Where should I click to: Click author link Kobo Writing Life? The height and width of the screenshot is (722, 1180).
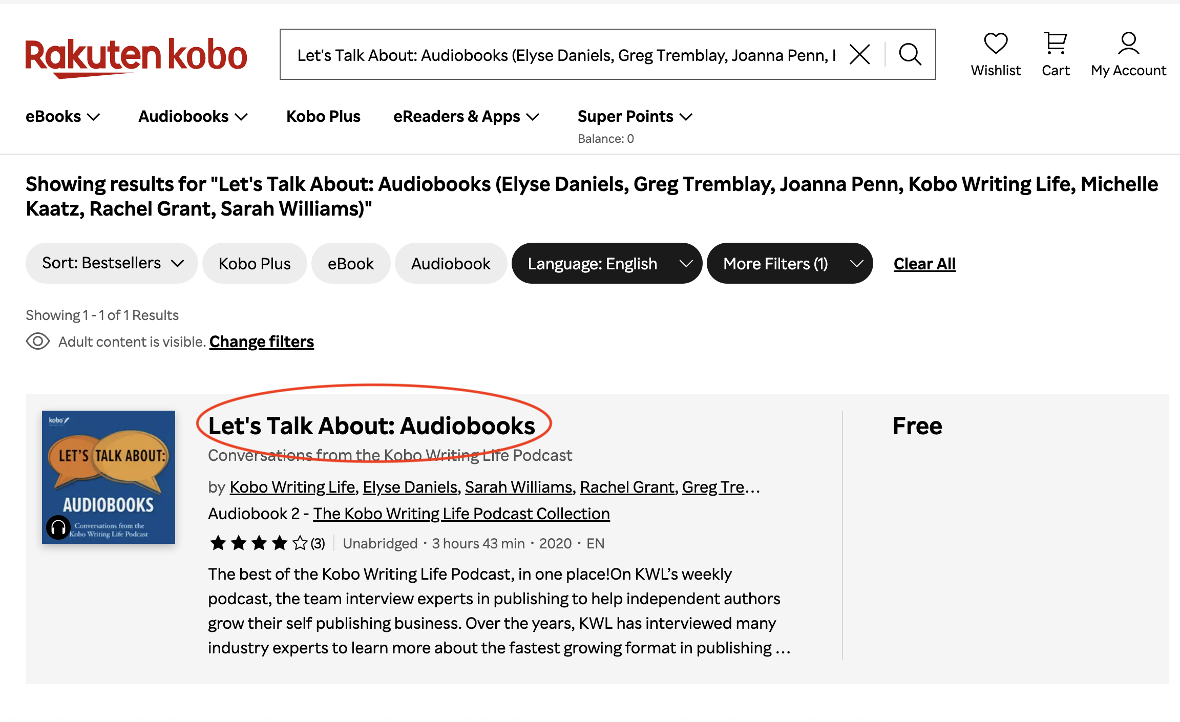coord(292,487)
